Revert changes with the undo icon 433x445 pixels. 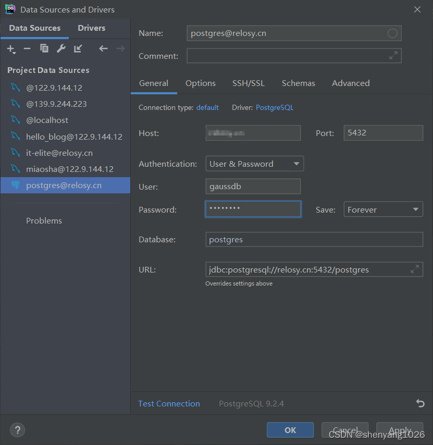pyautogui.click(x=420, y=403)
